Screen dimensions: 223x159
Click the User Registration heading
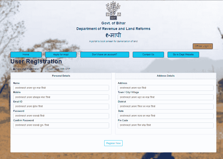pos(36,61)
